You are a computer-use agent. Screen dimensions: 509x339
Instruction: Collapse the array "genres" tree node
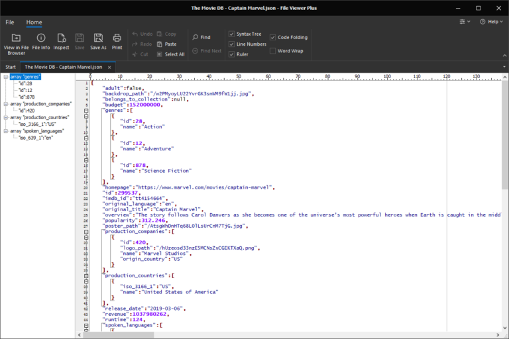tap(6, 77)
